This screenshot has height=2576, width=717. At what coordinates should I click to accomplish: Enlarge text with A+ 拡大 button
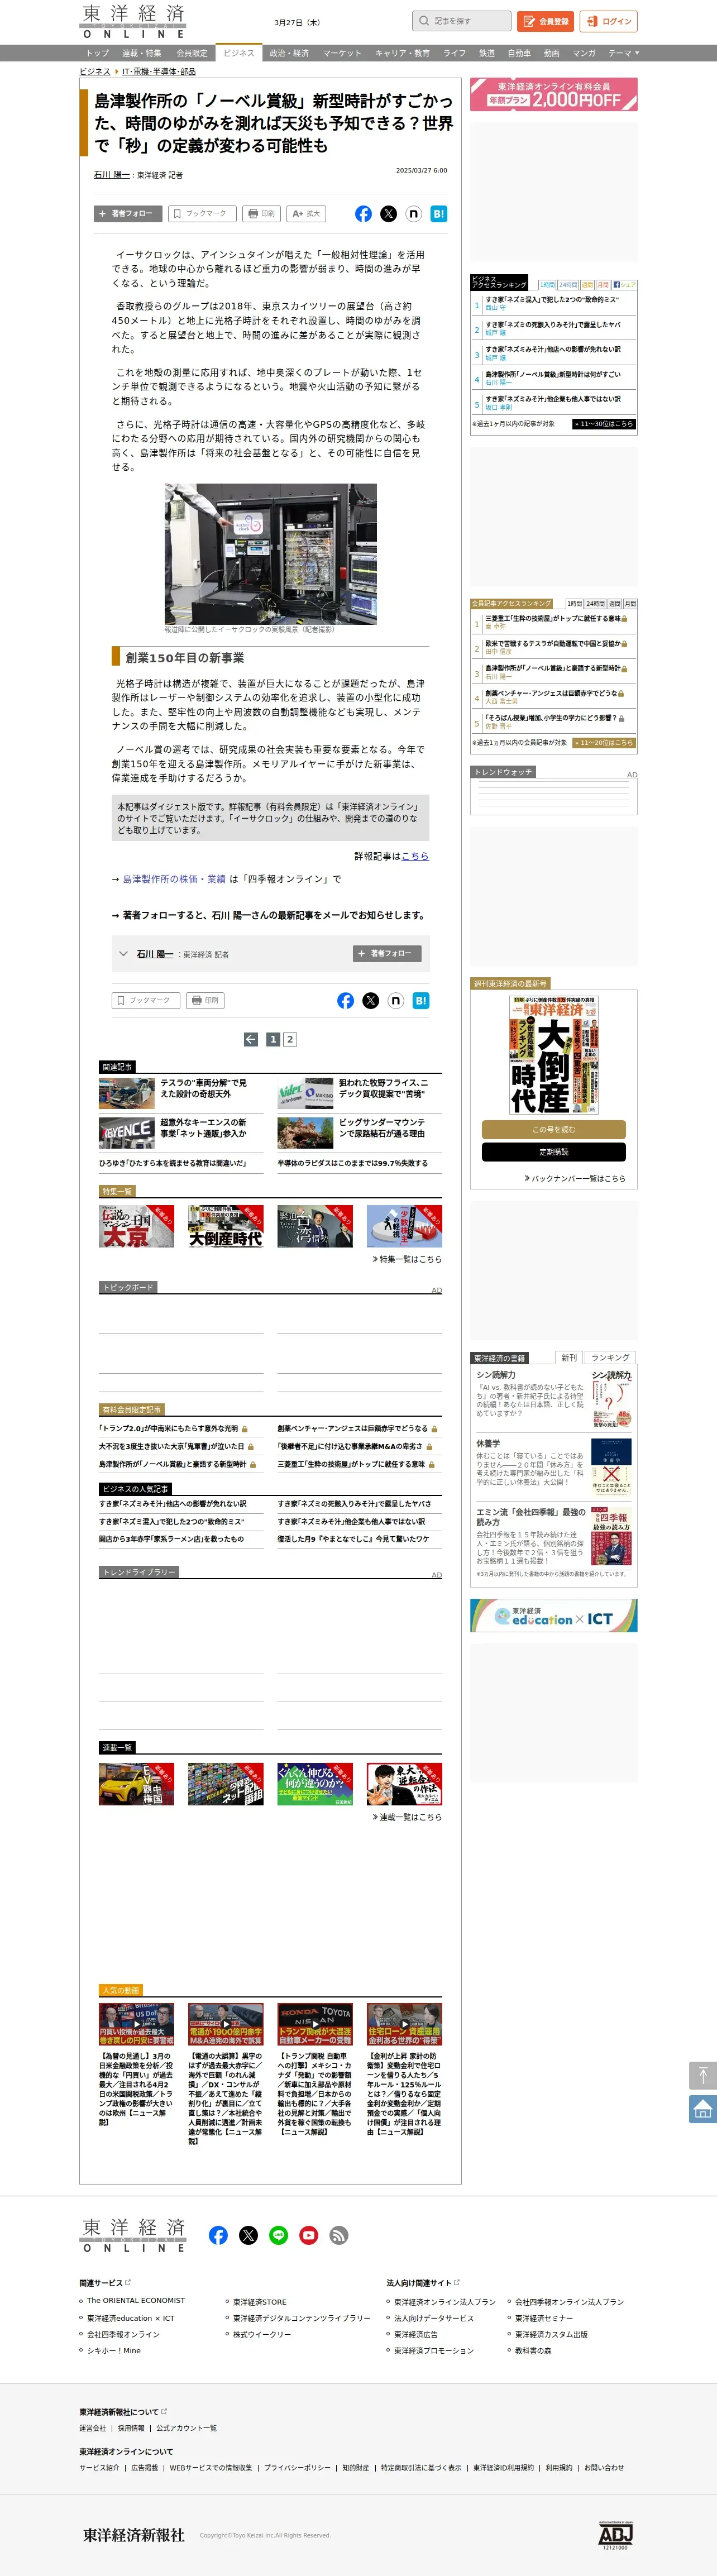click(306, 213)
